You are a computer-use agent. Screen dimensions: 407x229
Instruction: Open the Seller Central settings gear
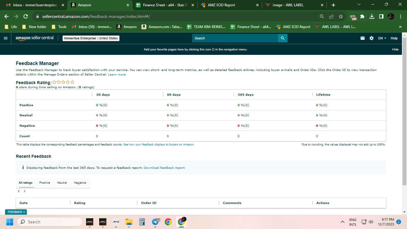click(371, 38)
